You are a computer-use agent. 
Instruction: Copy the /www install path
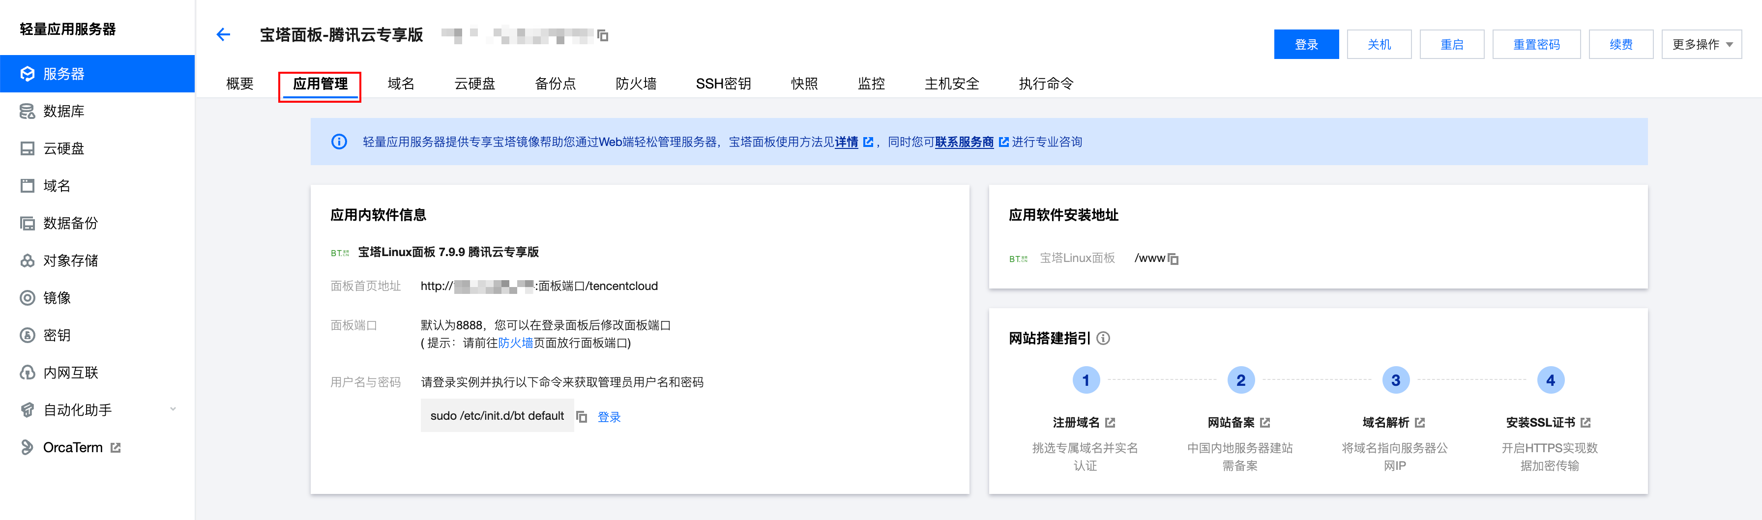[x=1173, y=259]
